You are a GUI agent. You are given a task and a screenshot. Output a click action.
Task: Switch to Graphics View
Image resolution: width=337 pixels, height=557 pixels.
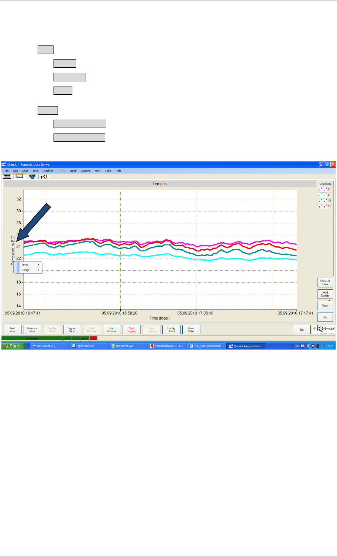(x=32, y=330)
